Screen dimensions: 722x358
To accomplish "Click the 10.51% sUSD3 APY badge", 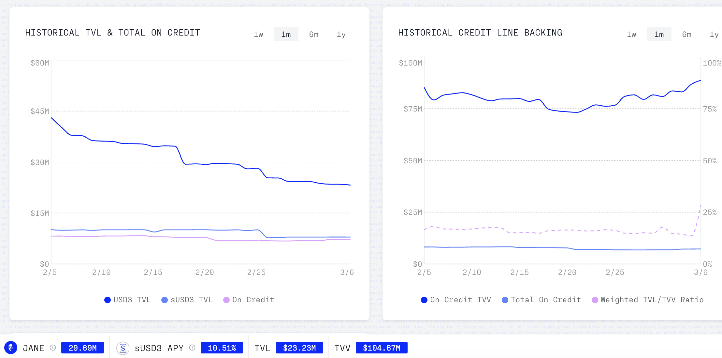I will pos(222,348).
